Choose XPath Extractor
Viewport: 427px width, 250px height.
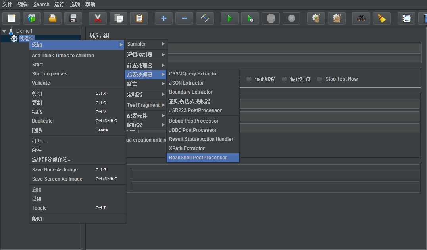tap(203, 148)
